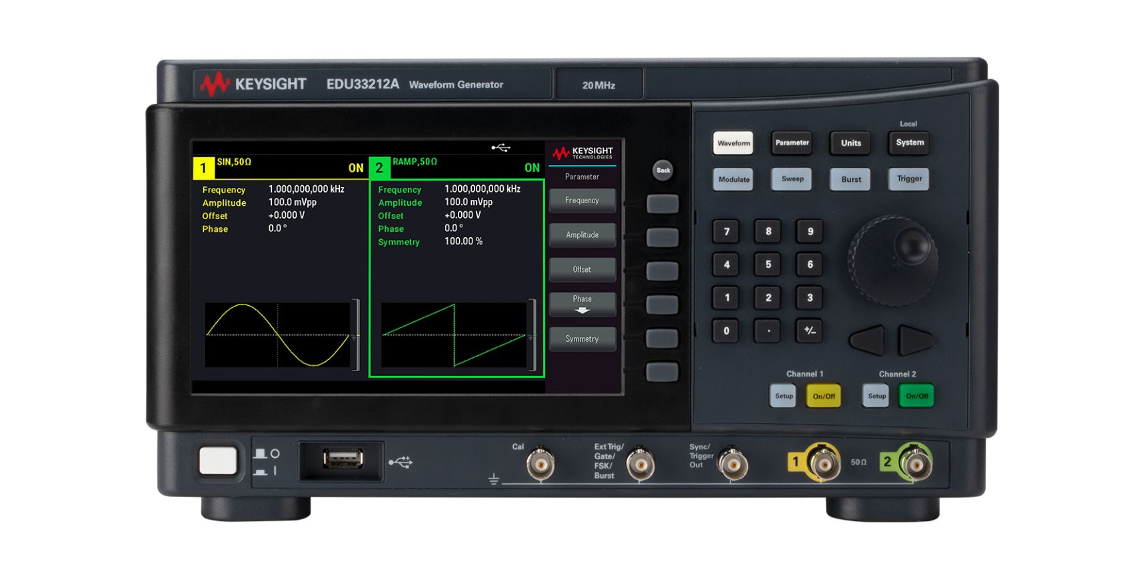Tap the decimal point key

(x=768, y=330)
